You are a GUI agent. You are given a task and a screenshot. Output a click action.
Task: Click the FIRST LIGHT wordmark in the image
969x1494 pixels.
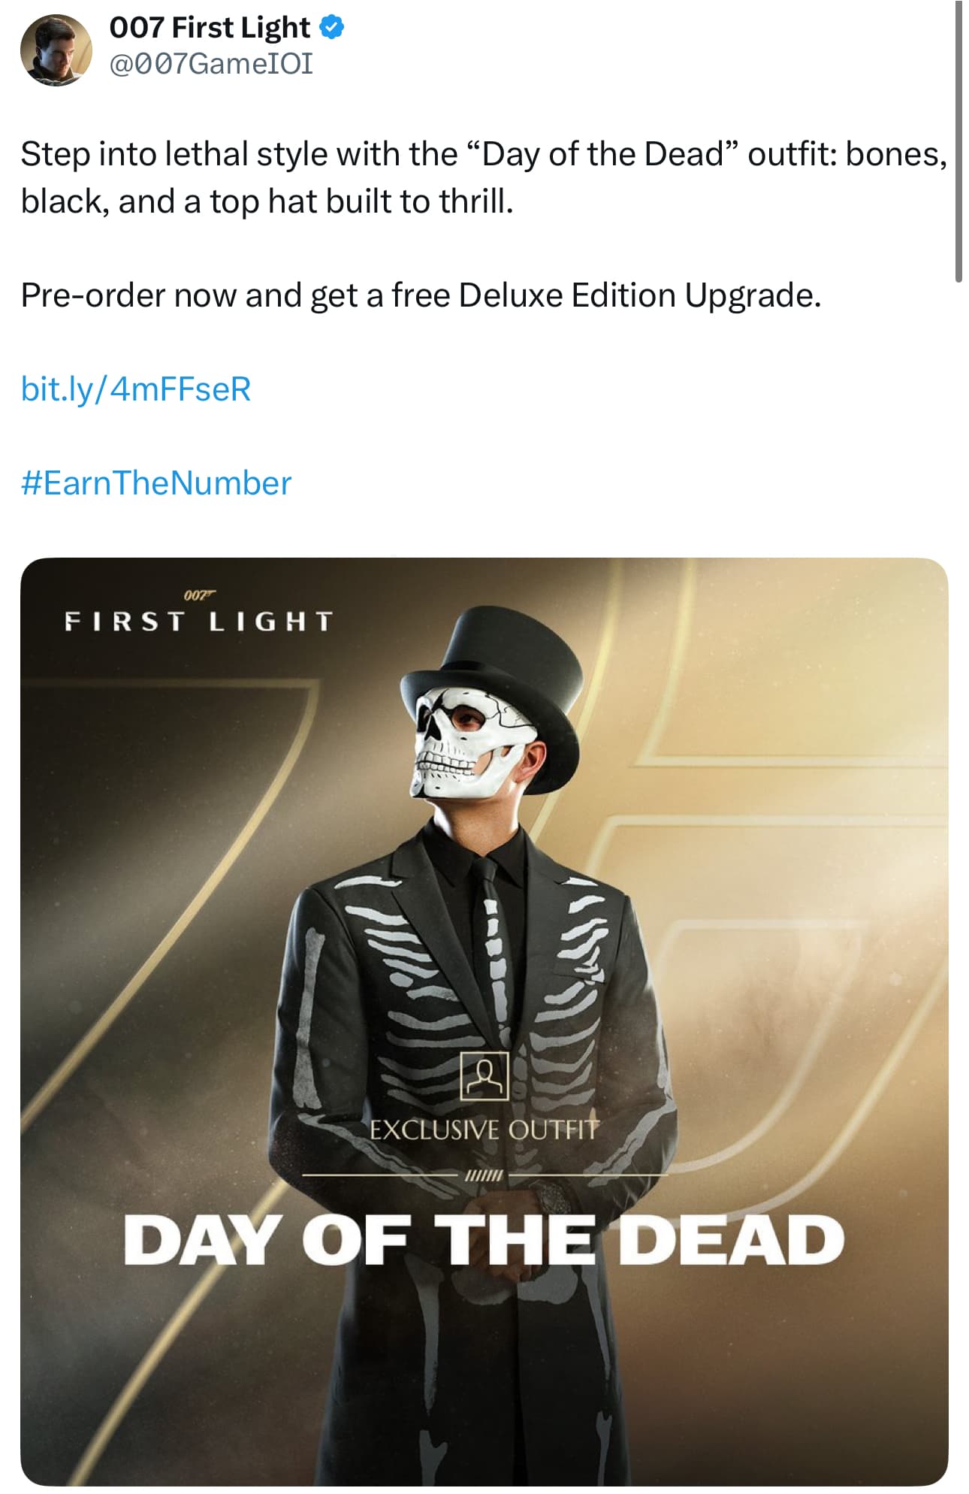pos(199,621)
